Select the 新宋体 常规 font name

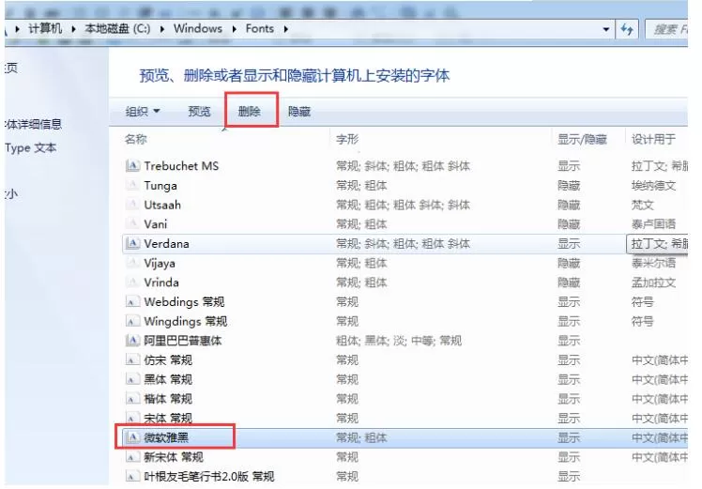pos(174,457)
